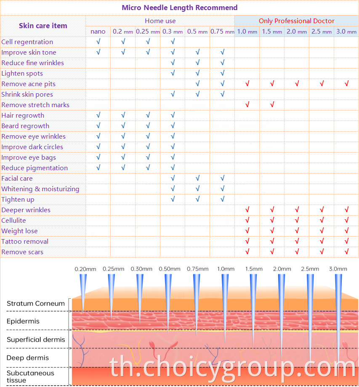
Task: Click the '0.50mm' needle label in diagram
Action: pyautogui.click(x=169, y=269)
